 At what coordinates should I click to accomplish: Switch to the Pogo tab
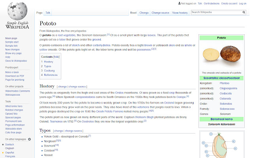pyautogui.click(x=39, y=13)
